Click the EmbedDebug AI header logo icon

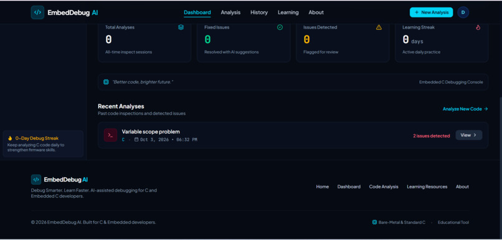(x=37, y=12)
